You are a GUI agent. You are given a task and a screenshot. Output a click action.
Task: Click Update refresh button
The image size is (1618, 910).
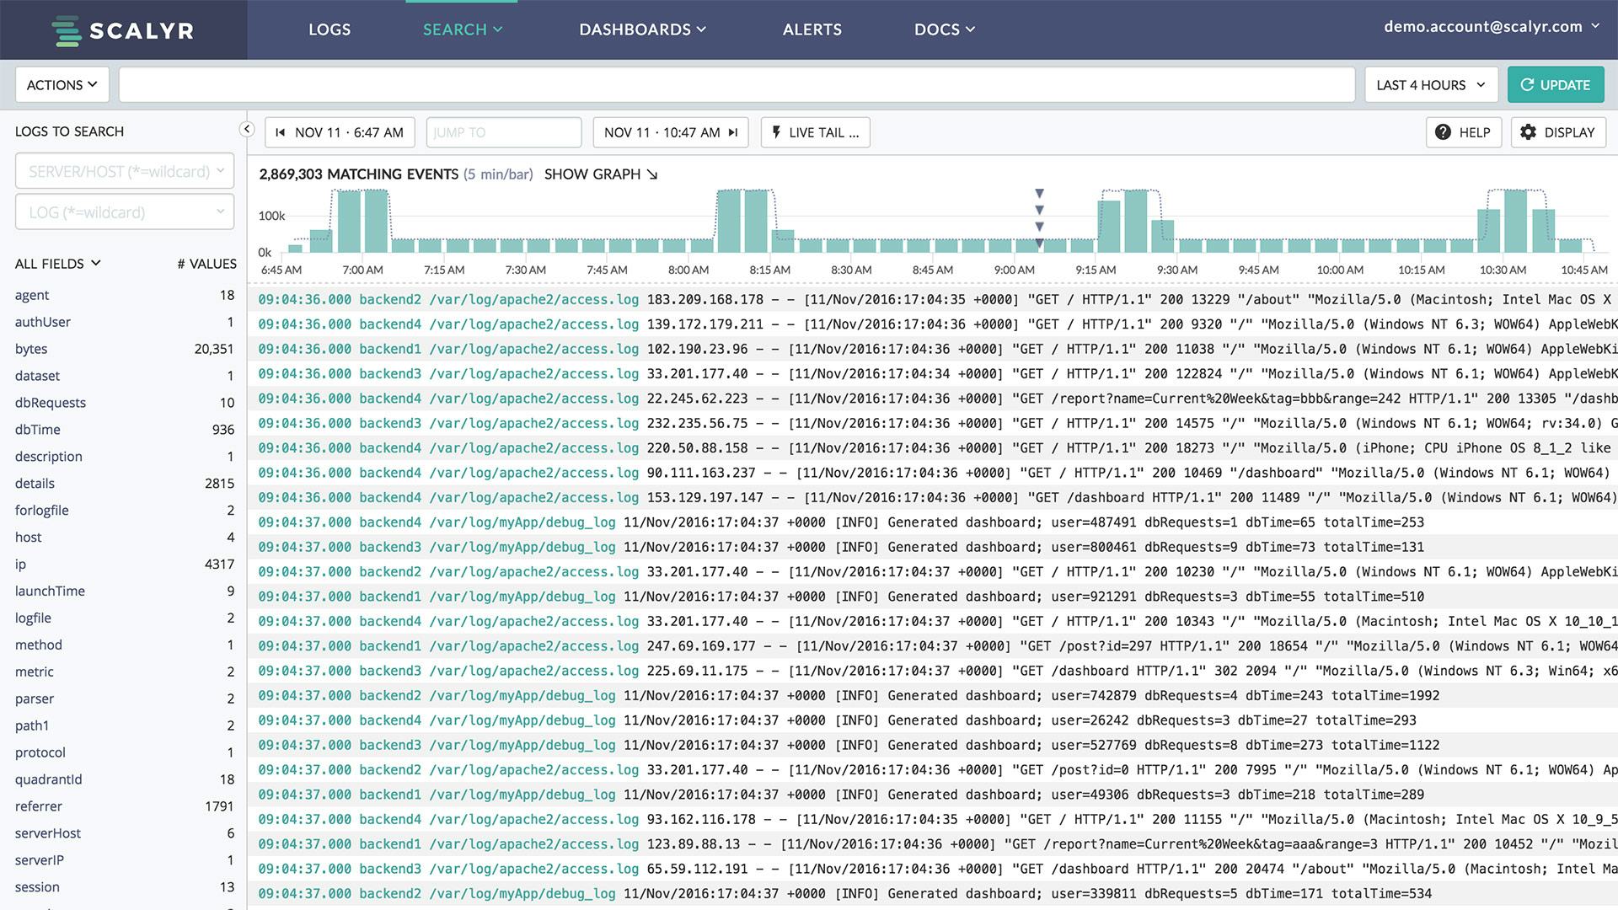click(1555, 85)
